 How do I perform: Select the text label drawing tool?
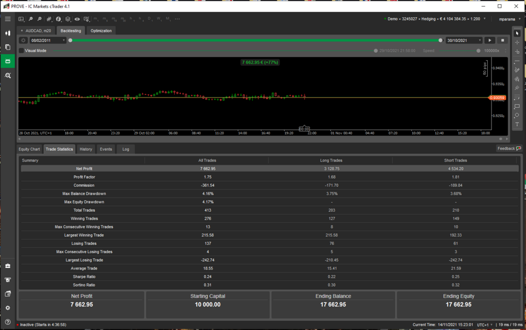(517, 124)
